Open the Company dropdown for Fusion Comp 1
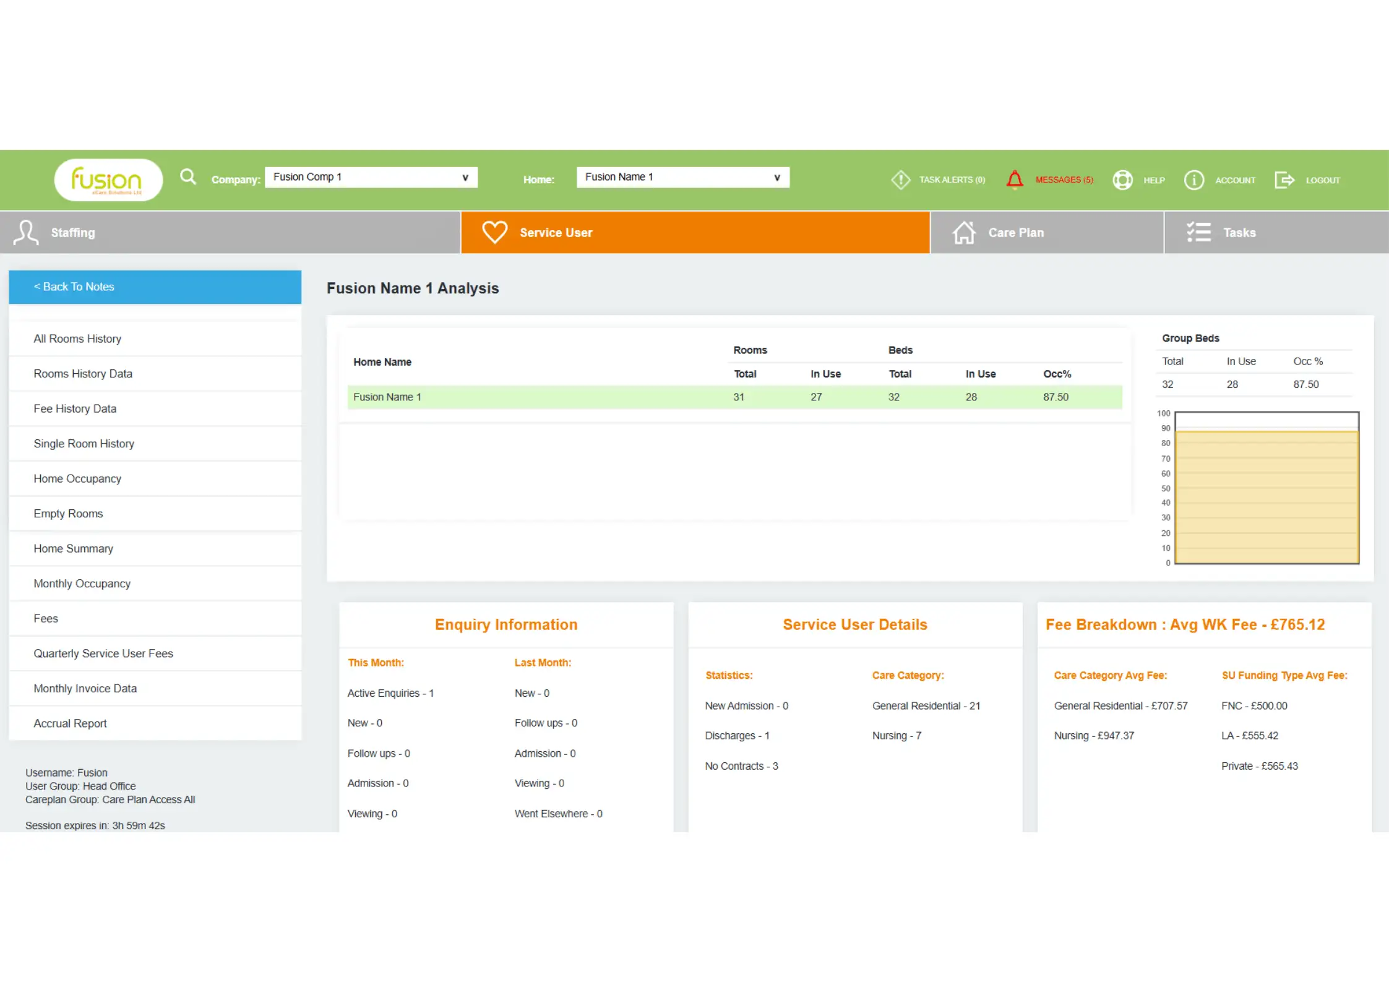1389x982 pixels. (x=370, y=177)
